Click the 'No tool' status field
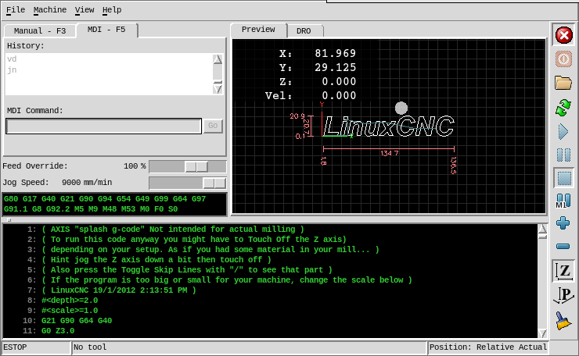 pos(250,347)
